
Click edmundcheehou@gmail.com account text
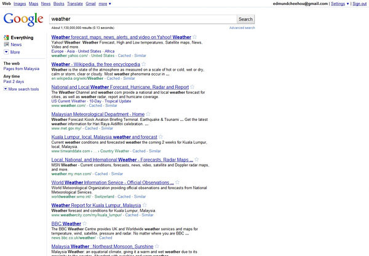[x=300, y=4]
